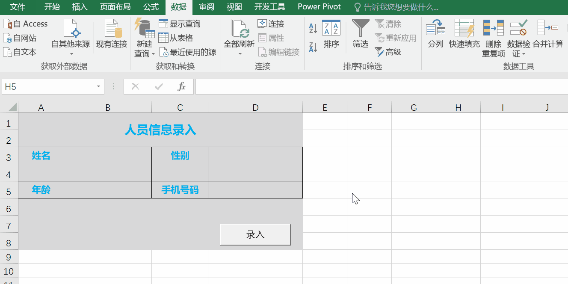Open 自其他来源 data sources menu
The width and height of the screenshot is (568, 284).
tap(71, 38)
